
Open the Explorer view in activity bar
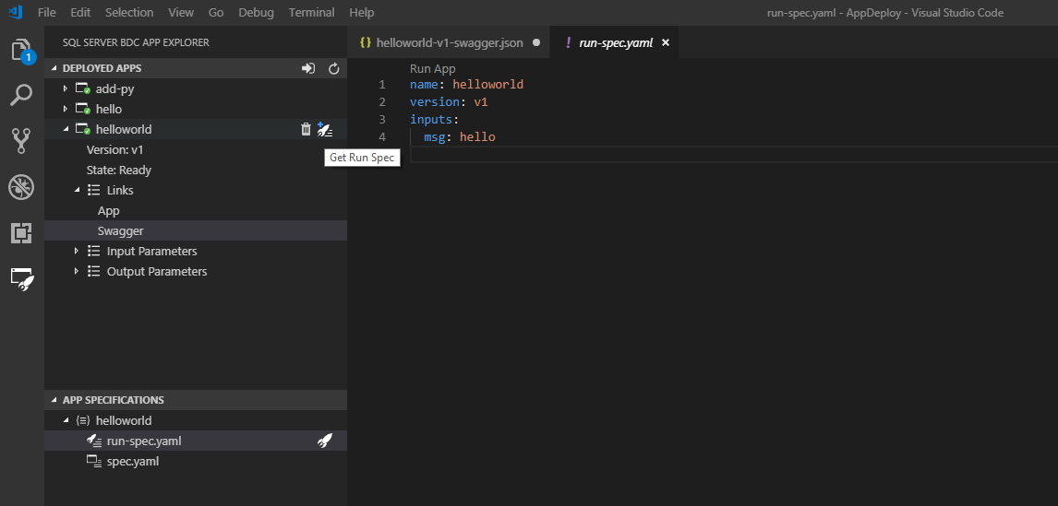click(21, 51)
